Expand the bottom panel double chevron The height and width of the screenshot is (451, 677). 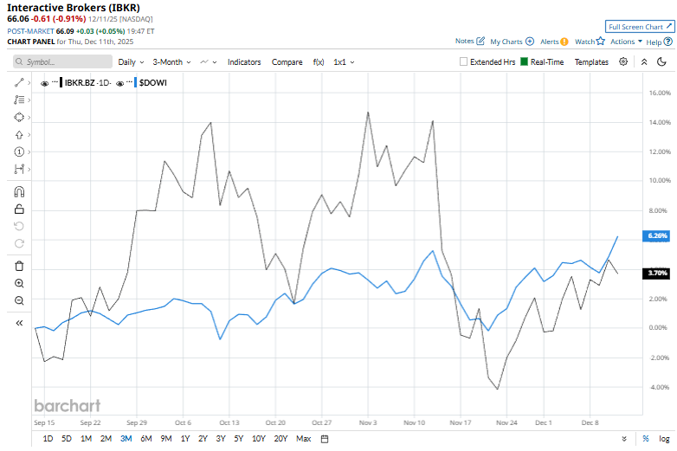pos(624,439)
